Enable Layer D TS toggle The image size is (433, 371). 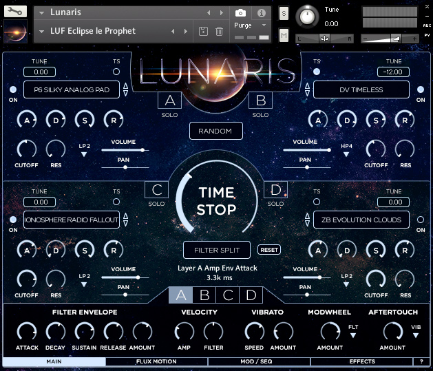(317, 202)
